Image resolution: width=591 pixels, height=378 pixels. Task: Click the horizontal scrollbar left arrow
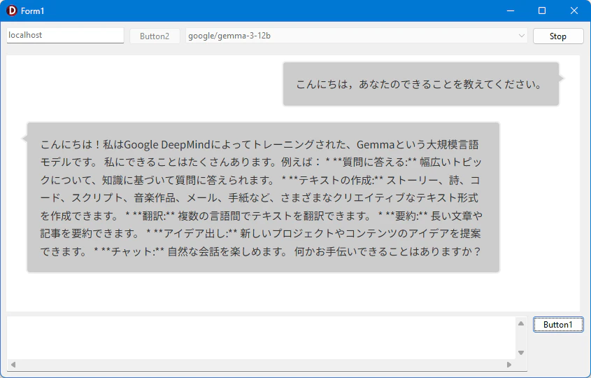(x=13, y=365)
